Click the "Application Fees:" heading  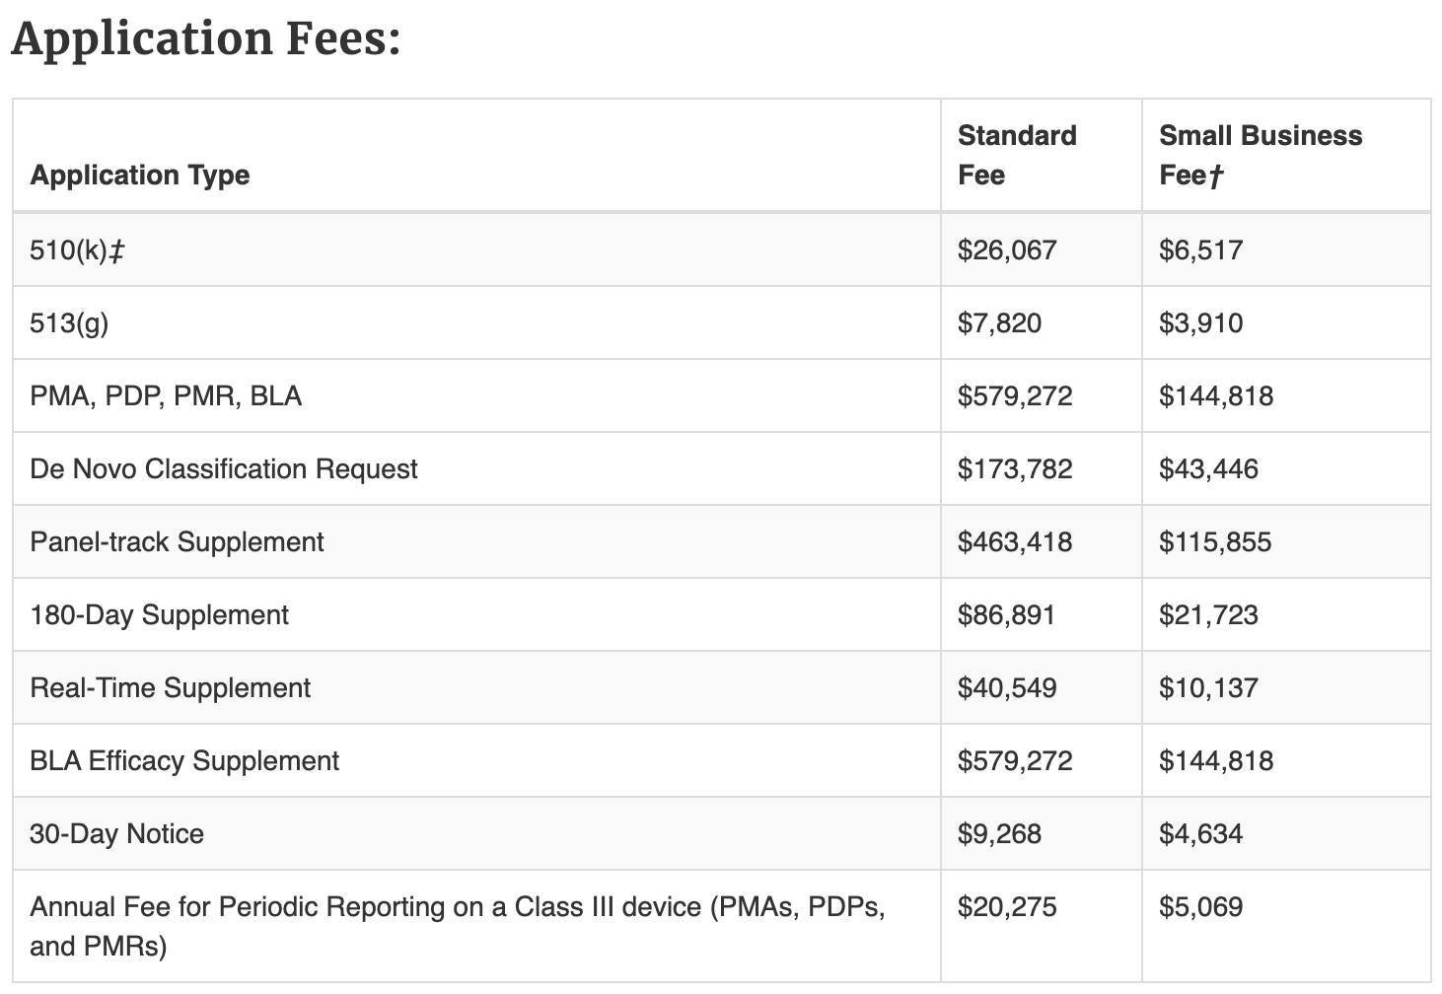[206, 40]
